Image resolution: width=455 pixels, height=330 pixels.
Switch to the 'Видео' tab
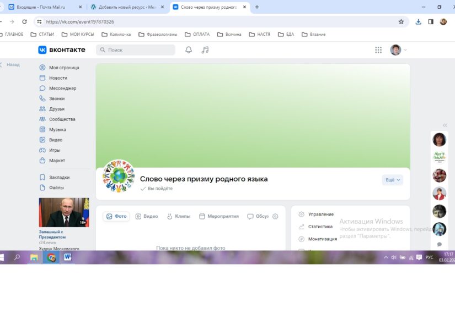[147, 217]
